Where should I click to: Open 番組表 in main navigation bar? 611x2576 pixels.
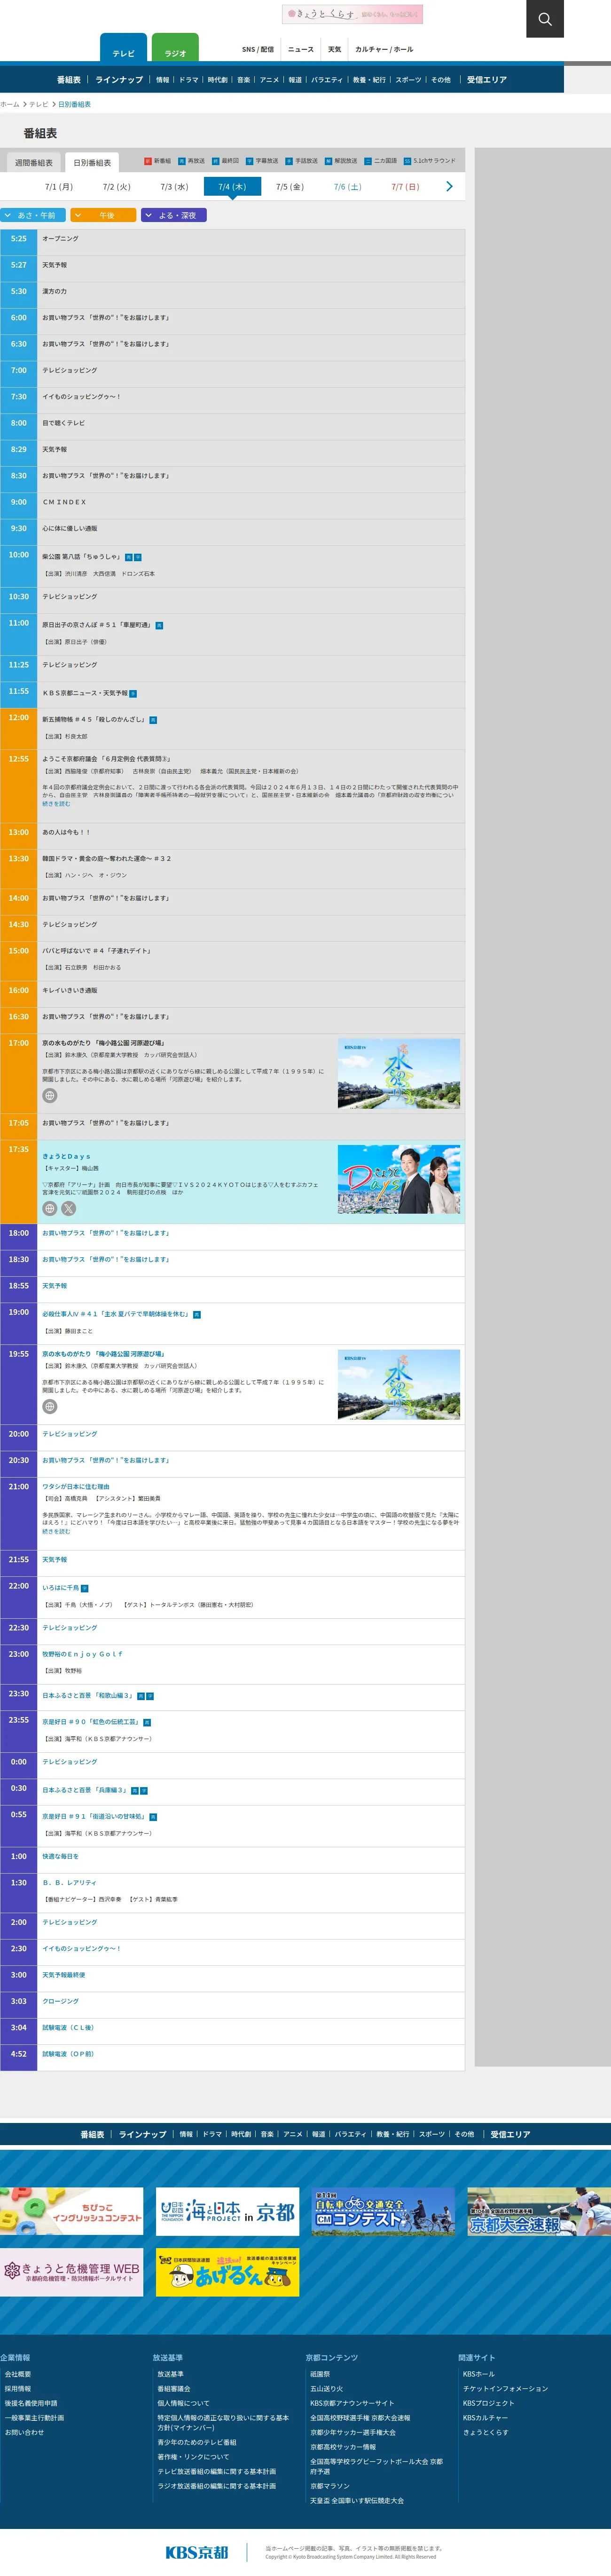(x=69, y=80)
